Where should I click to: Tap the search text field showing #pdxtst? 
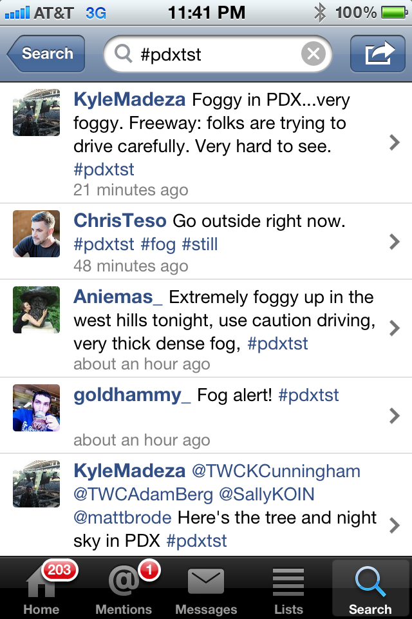(x=212, y=54)
